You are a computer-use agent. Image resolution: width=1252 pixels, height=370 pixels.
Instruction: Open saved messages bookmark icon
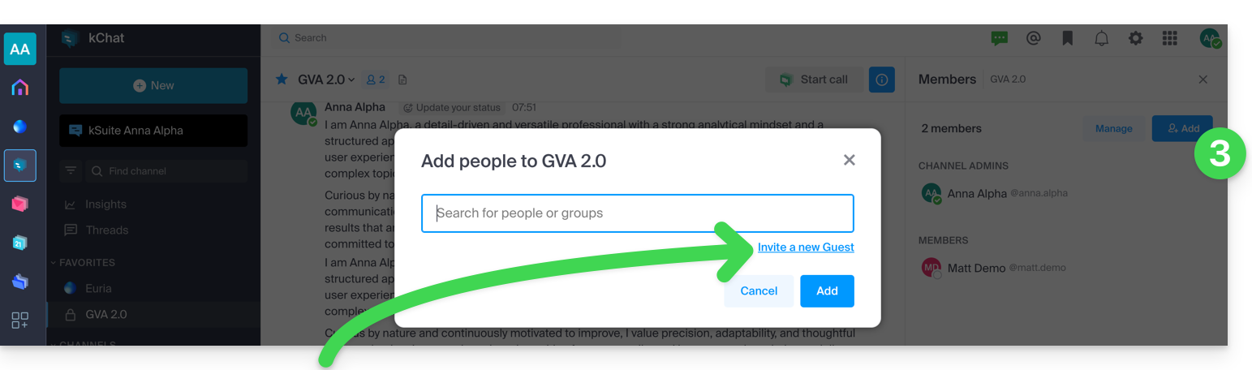point(1067,38)
